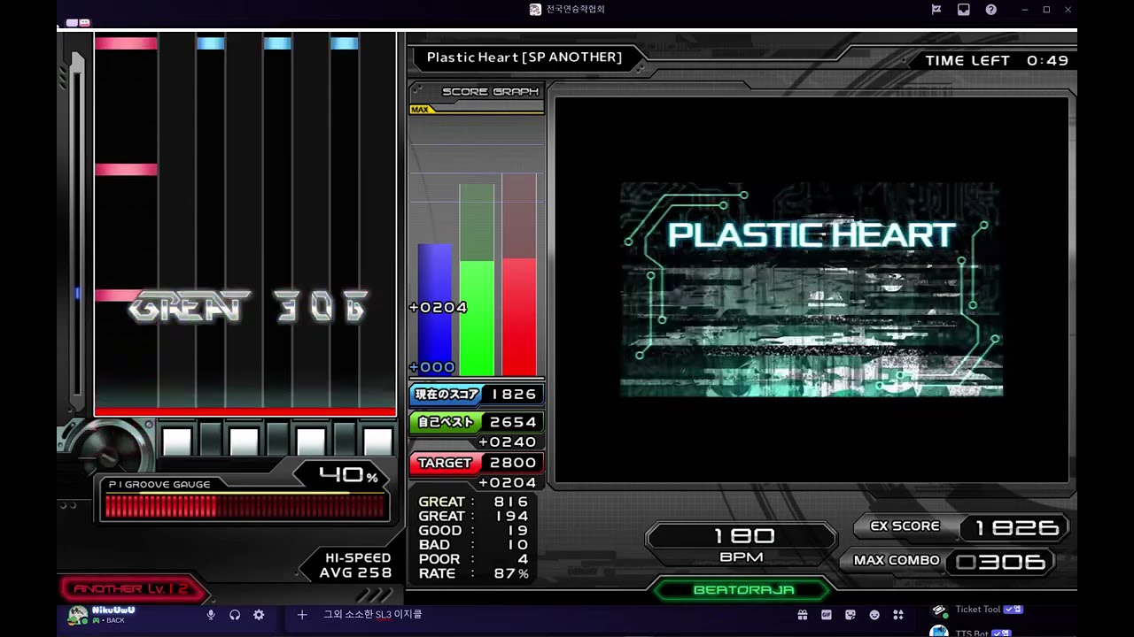Click the 40% gauge percentage value

(348, 475)
